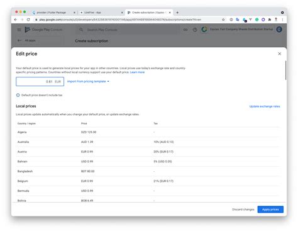
Task: Click Australia price AUD 1.39
Action: click(x=87, y=142)
